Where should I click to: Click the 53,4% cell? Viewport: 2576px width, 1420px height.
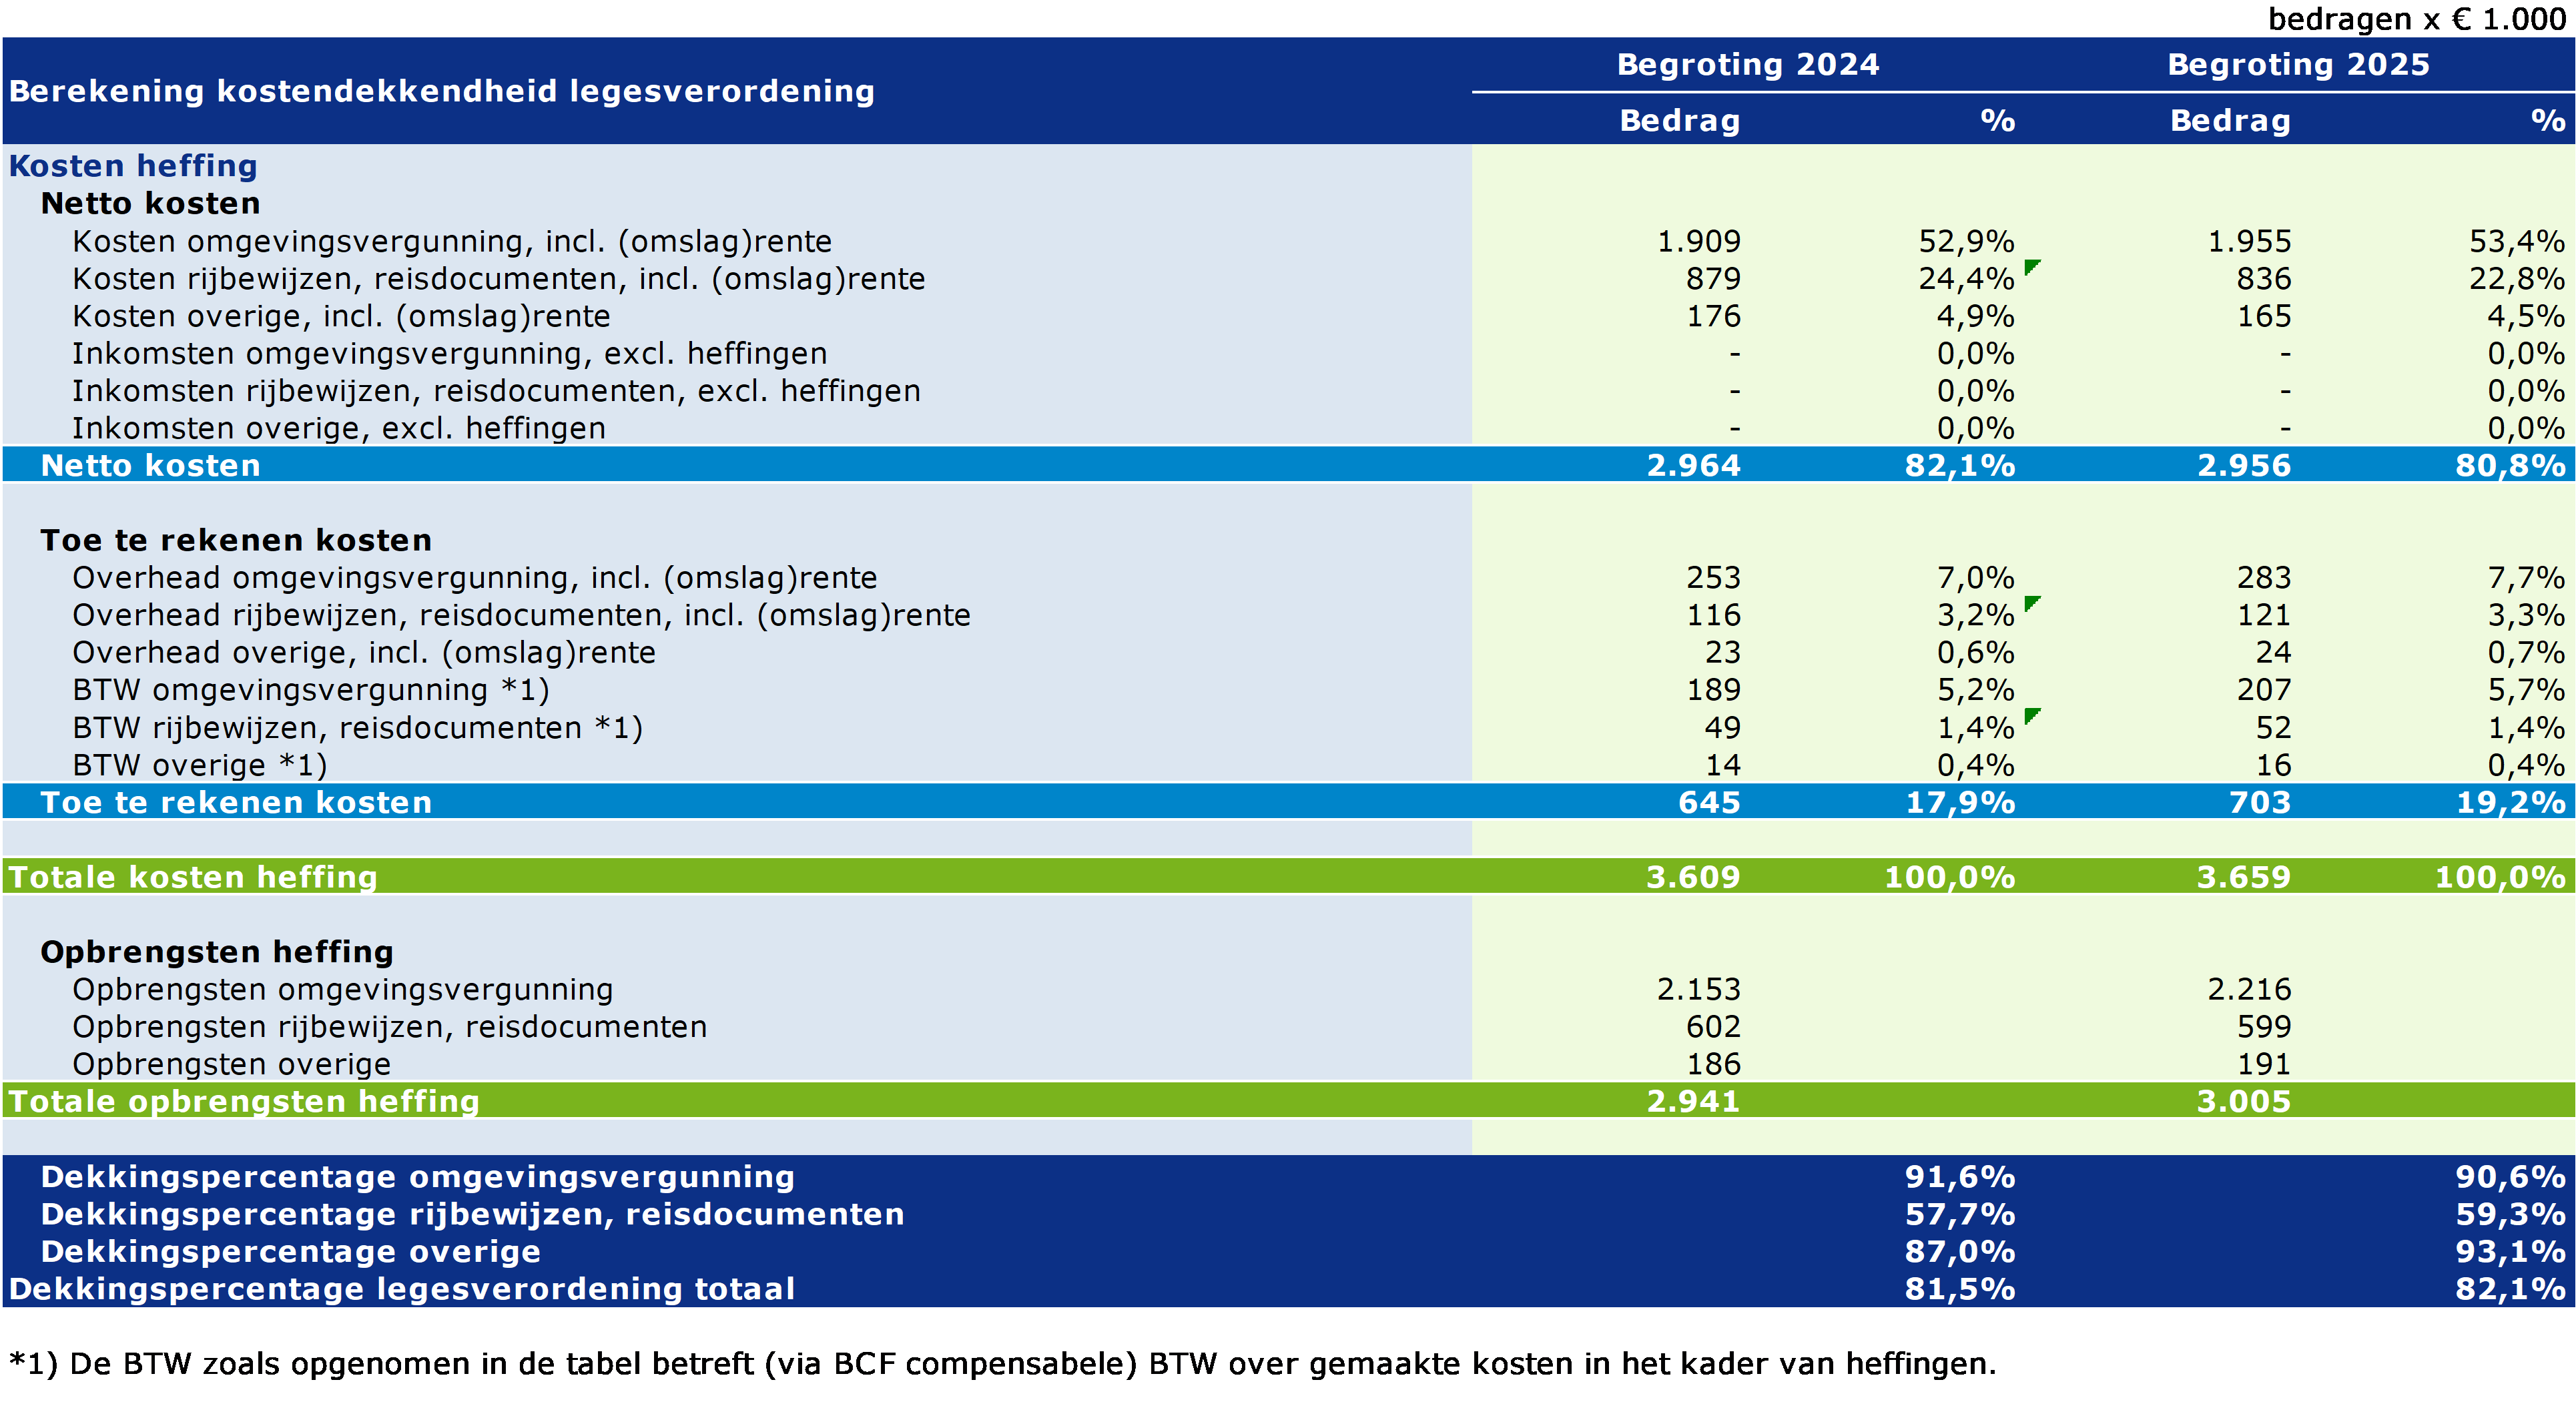pyautogui.click(x=2517, y=242)
